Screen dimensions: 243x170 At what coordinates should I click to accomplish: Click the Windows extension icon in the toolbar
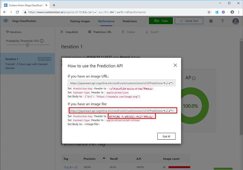click(x=217, y=12)
